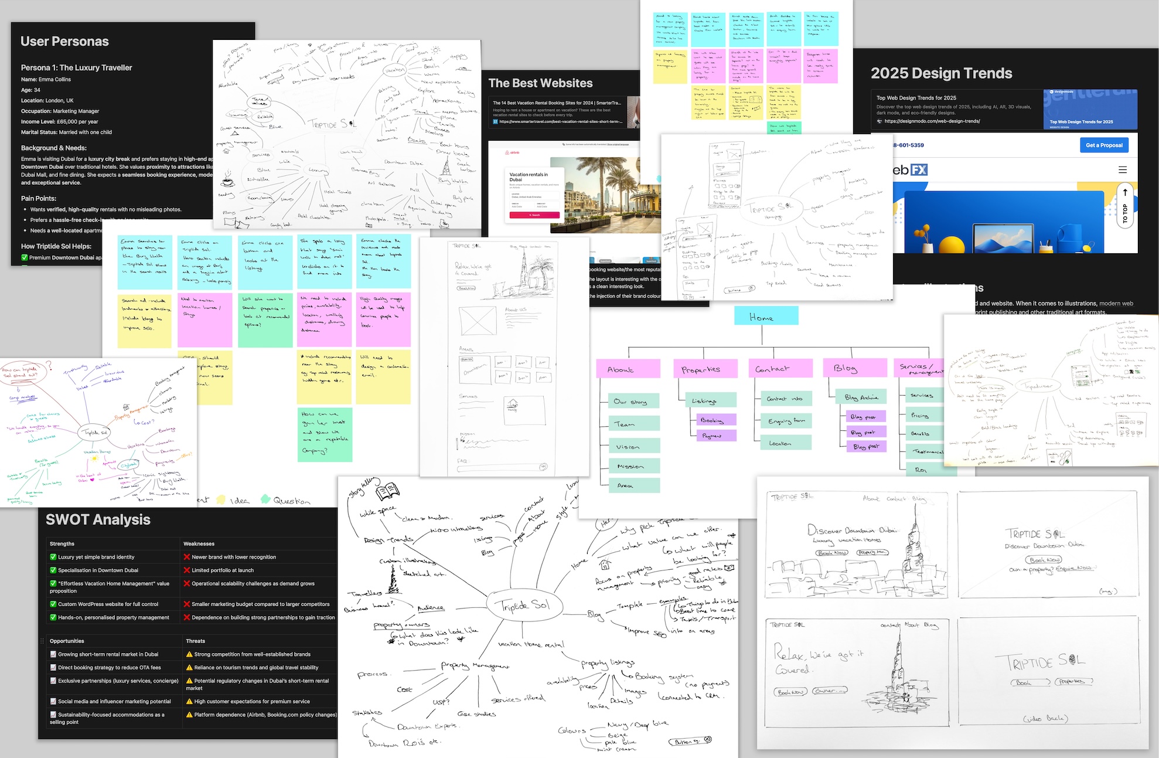Click the chart icon beside 'Growing short-term rental market'
The height and width of the screenshot is (758, 1159).
click(x=53, y=654)
